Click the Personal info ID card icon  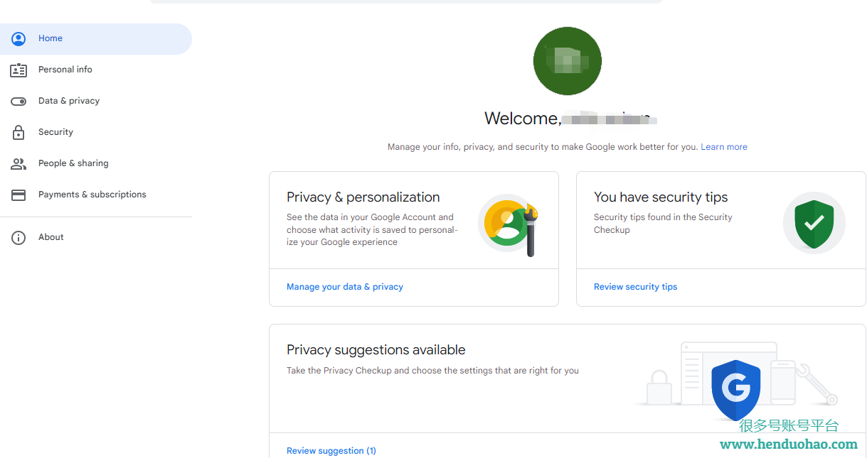coord(18,70)
